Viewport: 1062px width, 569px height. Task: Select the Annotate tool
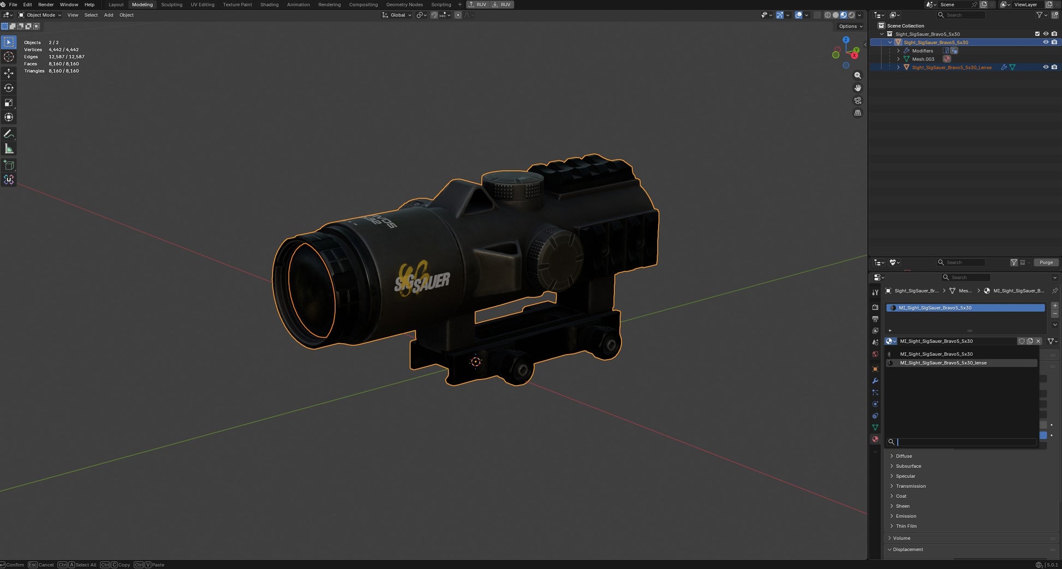pos(9,134)
